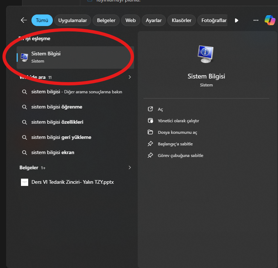
Task: Go back with the left arrow
Action: pos(24,20)
